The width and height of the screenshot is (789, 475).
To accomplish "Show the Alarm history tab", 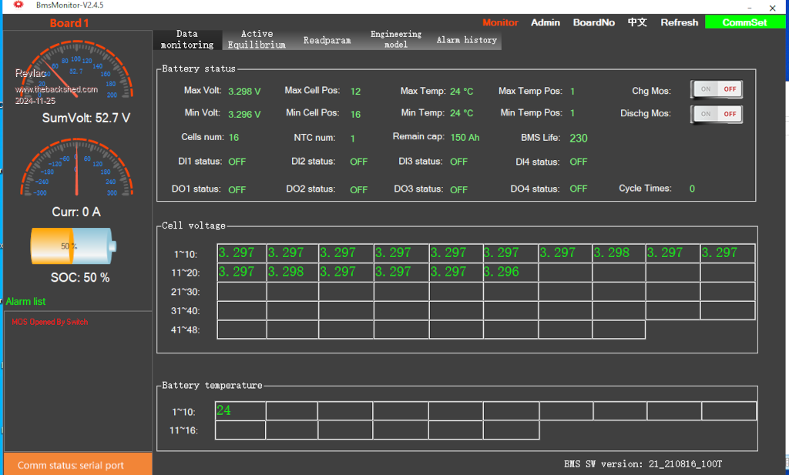I will pos(466,40).
